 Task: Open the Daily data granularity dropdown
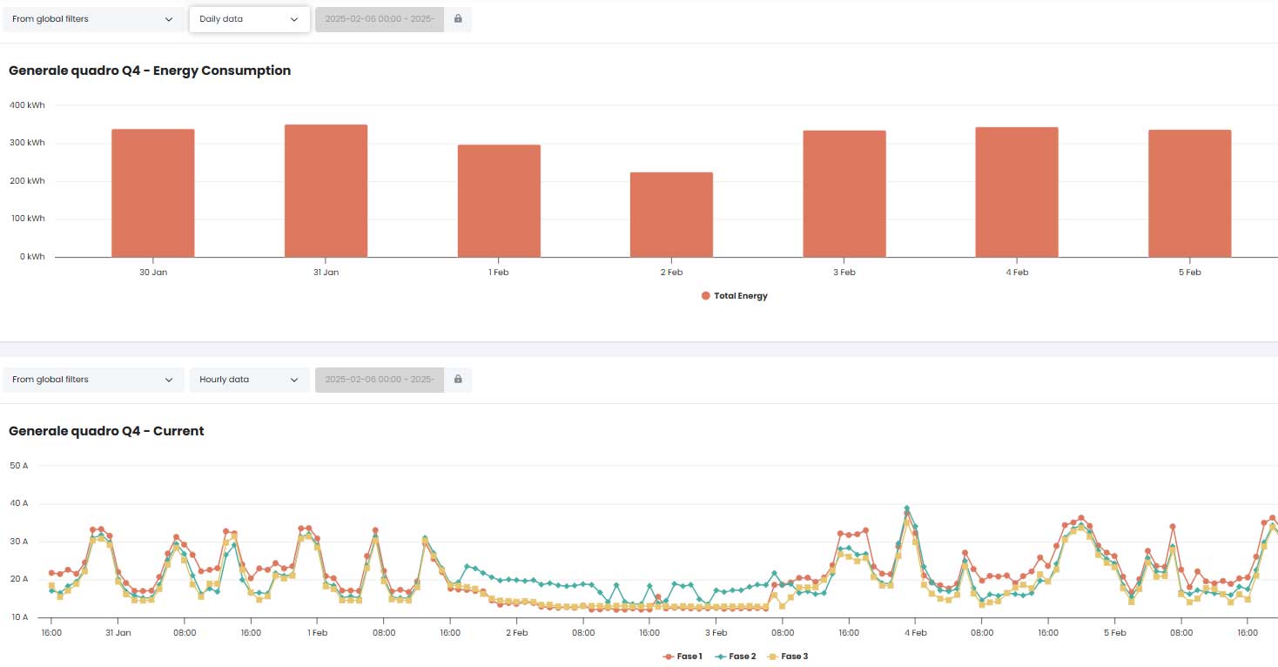click(249, 19)
